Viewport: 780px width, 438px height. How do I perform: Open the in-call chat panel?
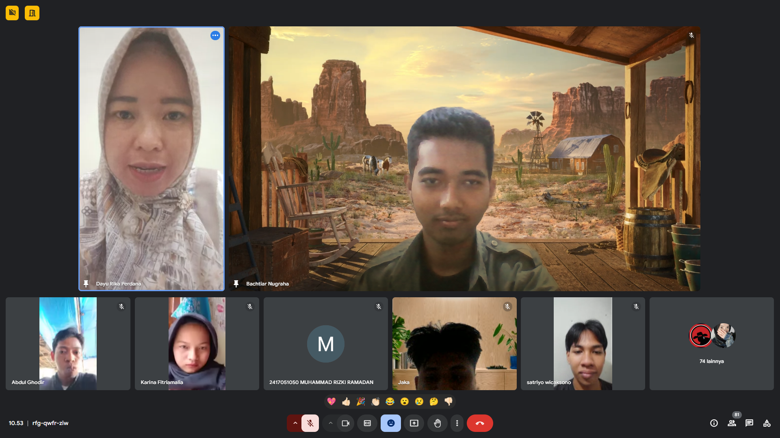tap(749, 423)
